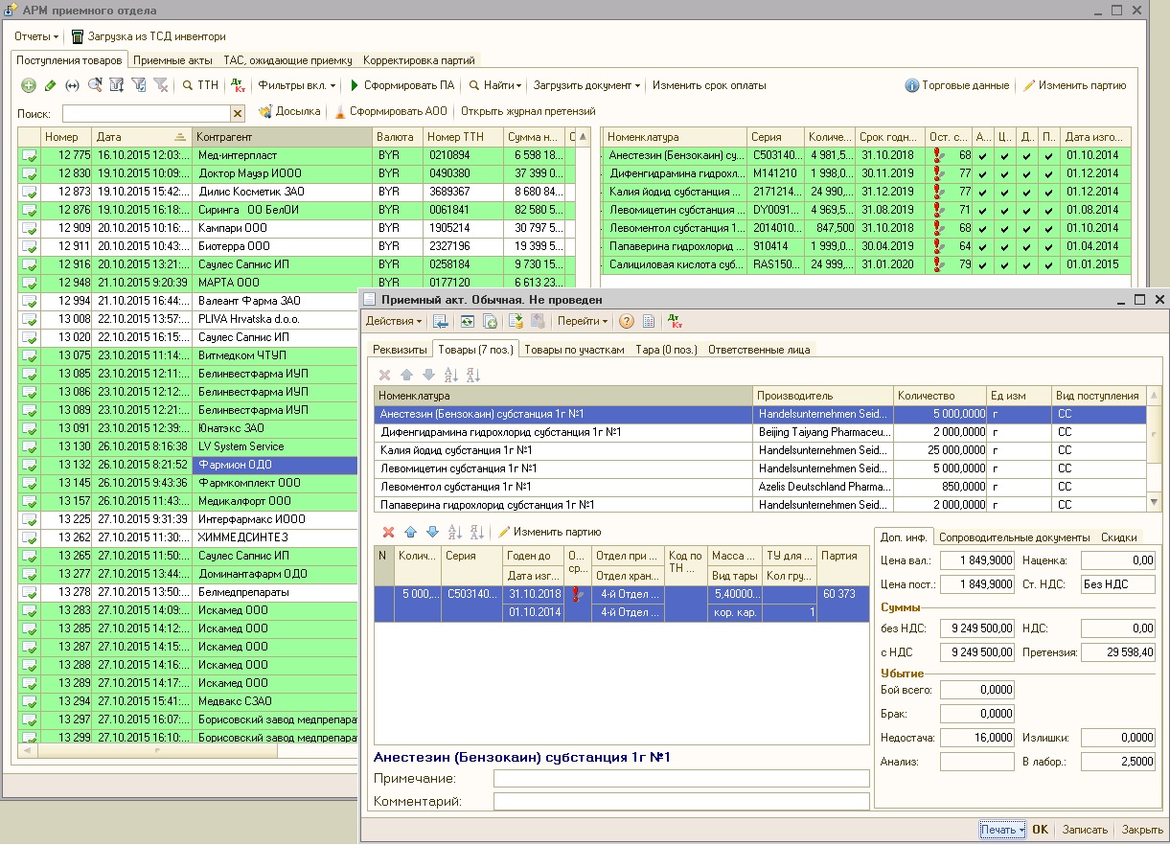1170x845 pixels.
Task: Open the Товары по участкам tab
Action: tap(574, 350)
